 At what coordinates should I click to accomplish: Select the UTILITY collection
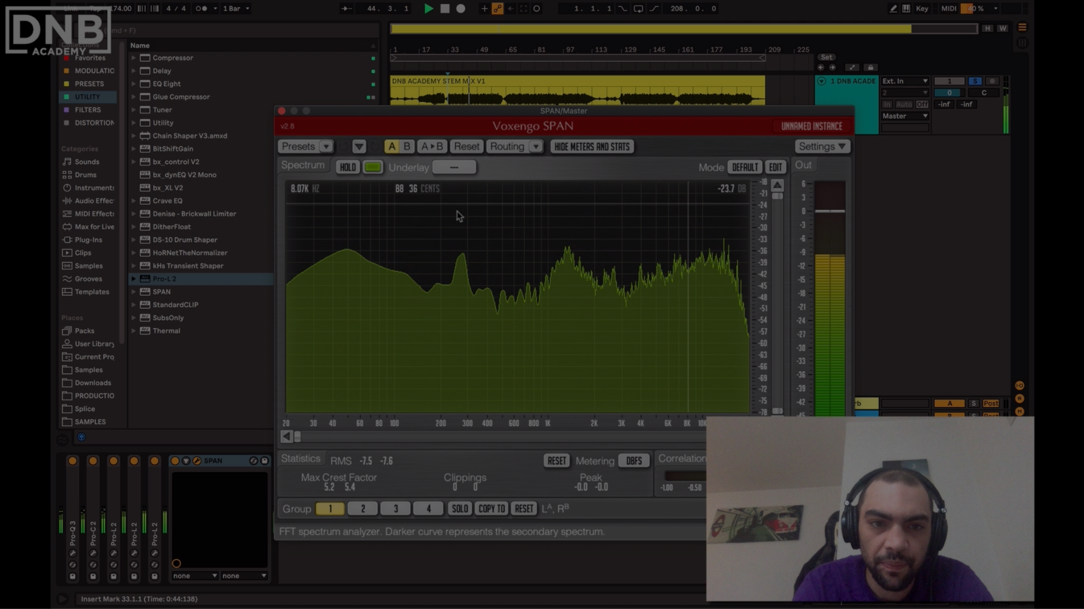(x=87, y=97)
